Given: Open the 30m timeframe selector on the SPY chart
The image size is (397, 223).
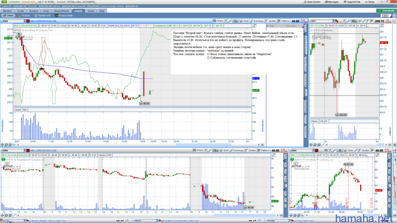Looking at the screenshot, I should coord(354,21).
